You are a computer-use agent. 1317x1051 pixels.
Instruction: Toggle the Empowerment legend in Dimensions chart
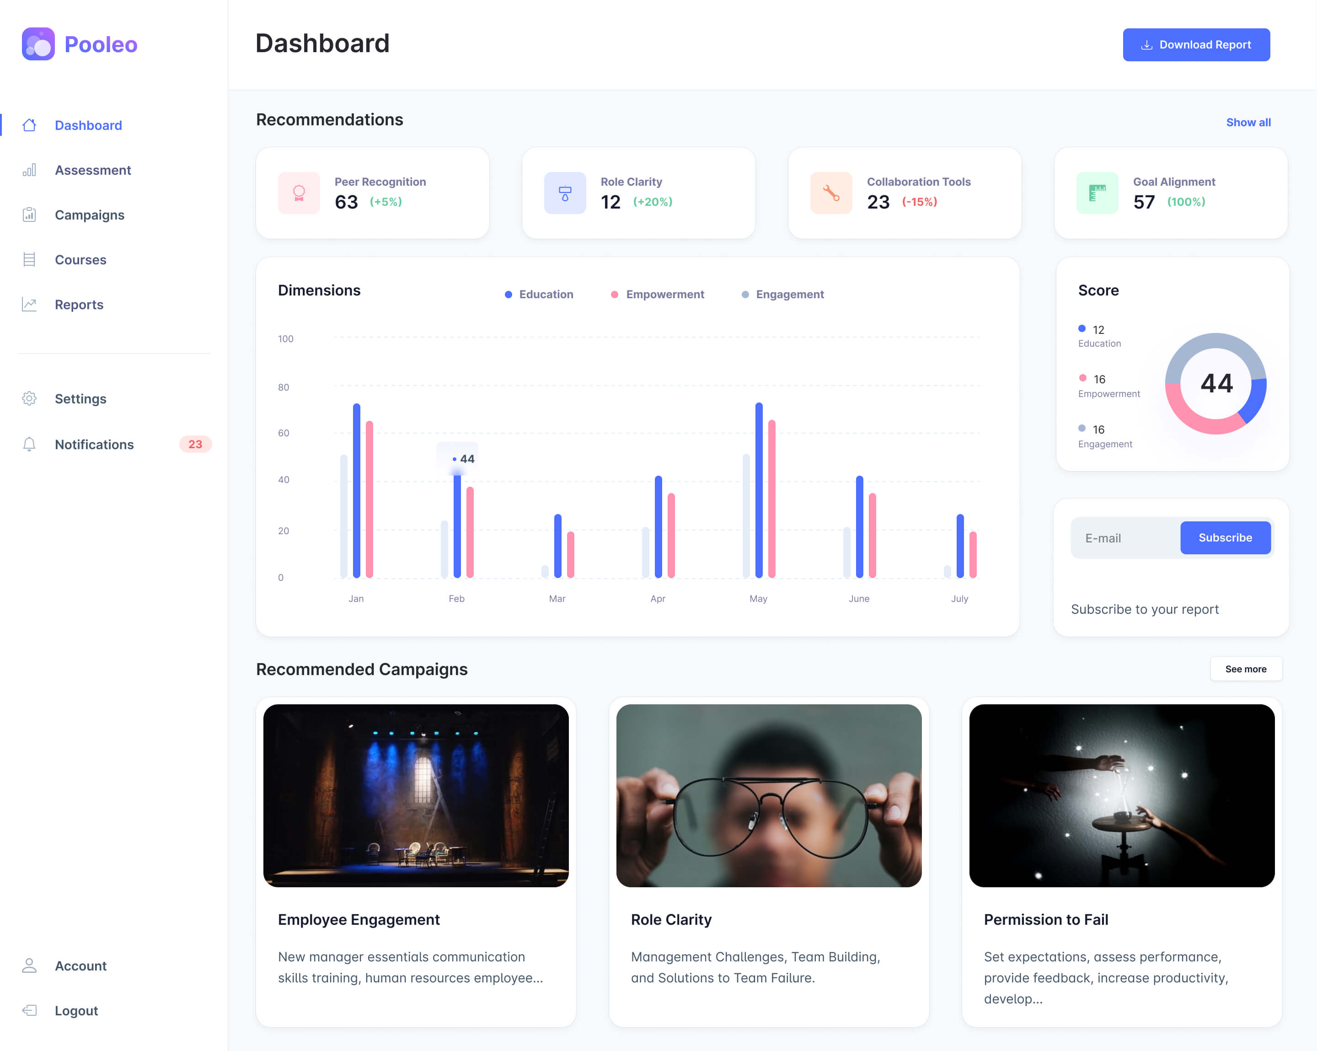pos(657,295)
